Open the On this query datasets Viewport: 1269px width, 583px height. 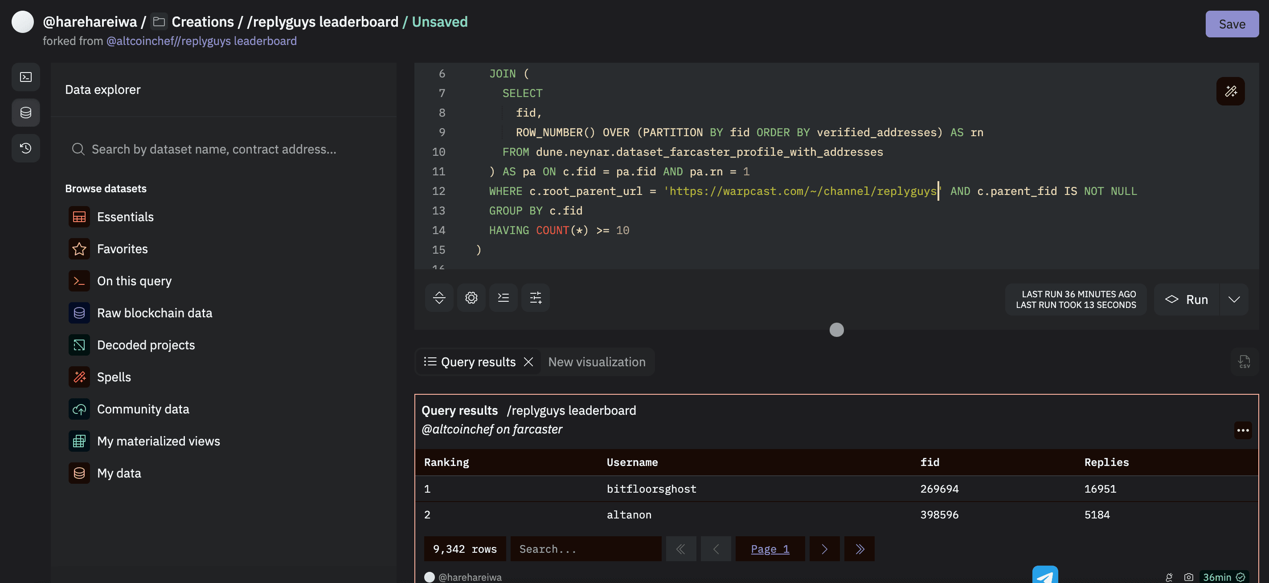(x=134, y=281)
